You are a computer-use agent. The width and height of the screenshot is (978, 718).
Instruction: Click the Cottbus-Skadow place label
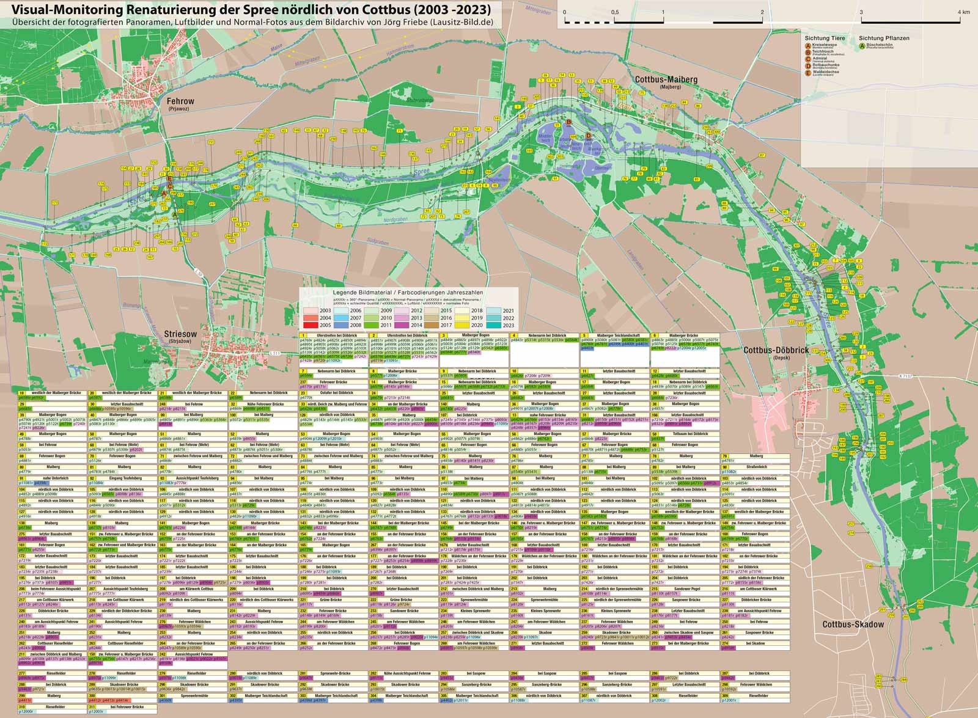(x=853, y=624)
